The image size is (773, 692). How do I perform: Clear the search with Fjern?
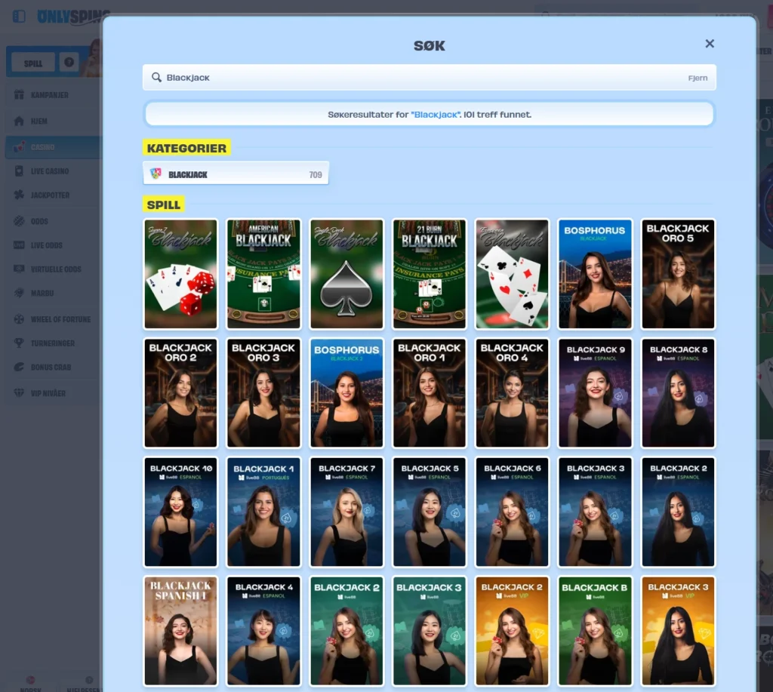(698, 78)
